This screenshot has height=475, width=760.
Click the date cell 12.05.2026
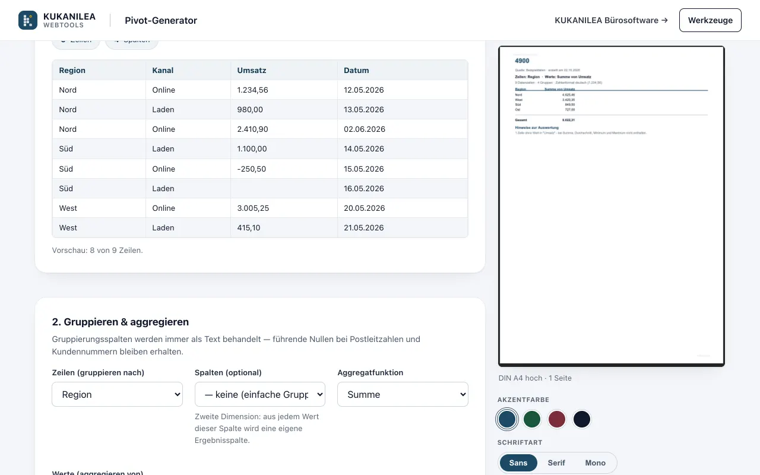pos(403,90)
